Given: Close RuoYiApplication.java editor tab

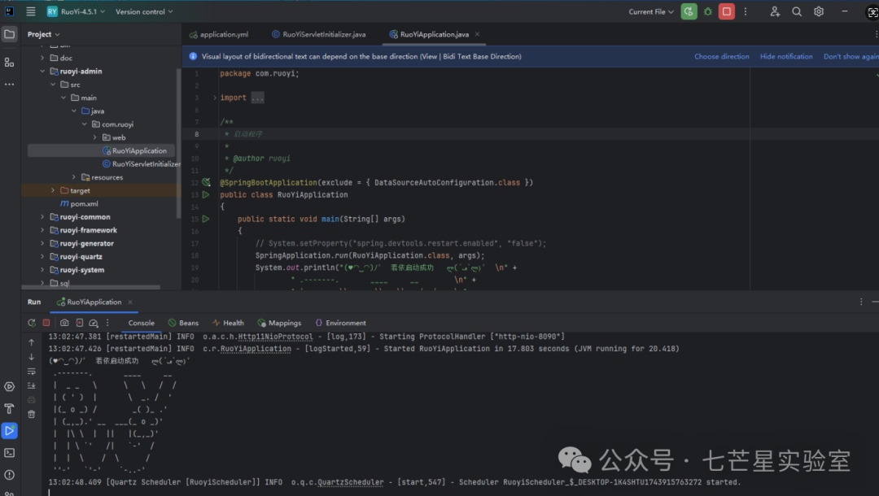Looking at the screenshot, I should pos(477,34).
